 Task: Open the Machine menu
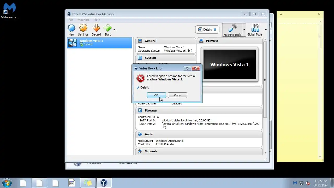(83, 20)
